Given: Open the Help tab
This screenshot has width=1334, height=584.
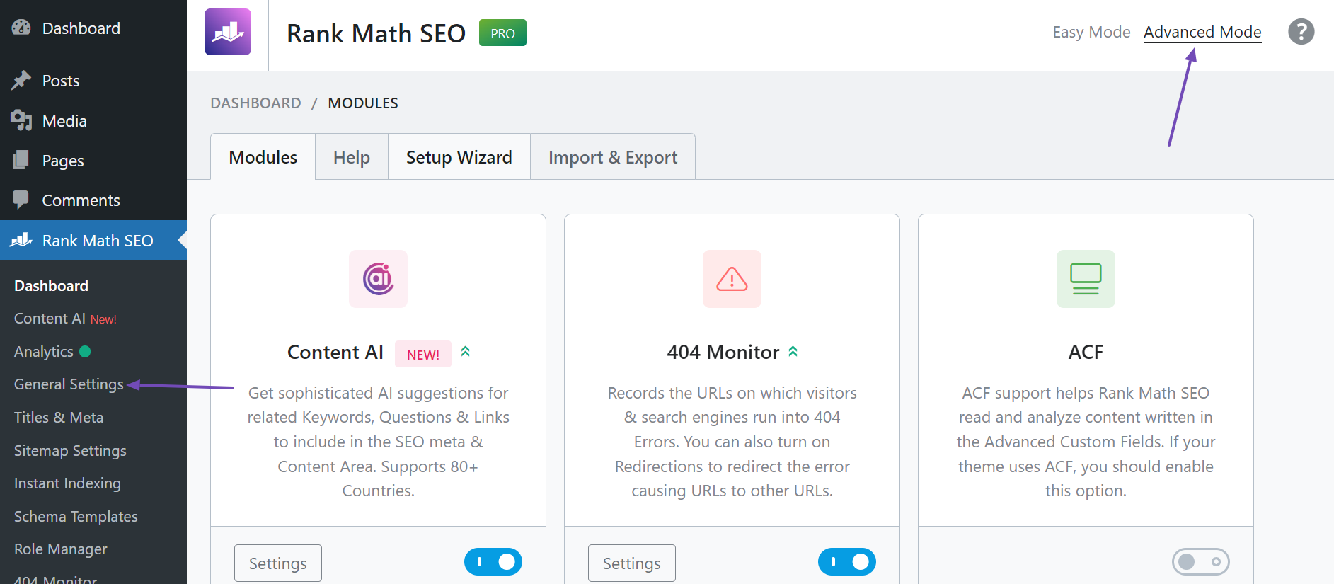Looking at the screenshot, I should pyautogui.click(x=352, y=157).
